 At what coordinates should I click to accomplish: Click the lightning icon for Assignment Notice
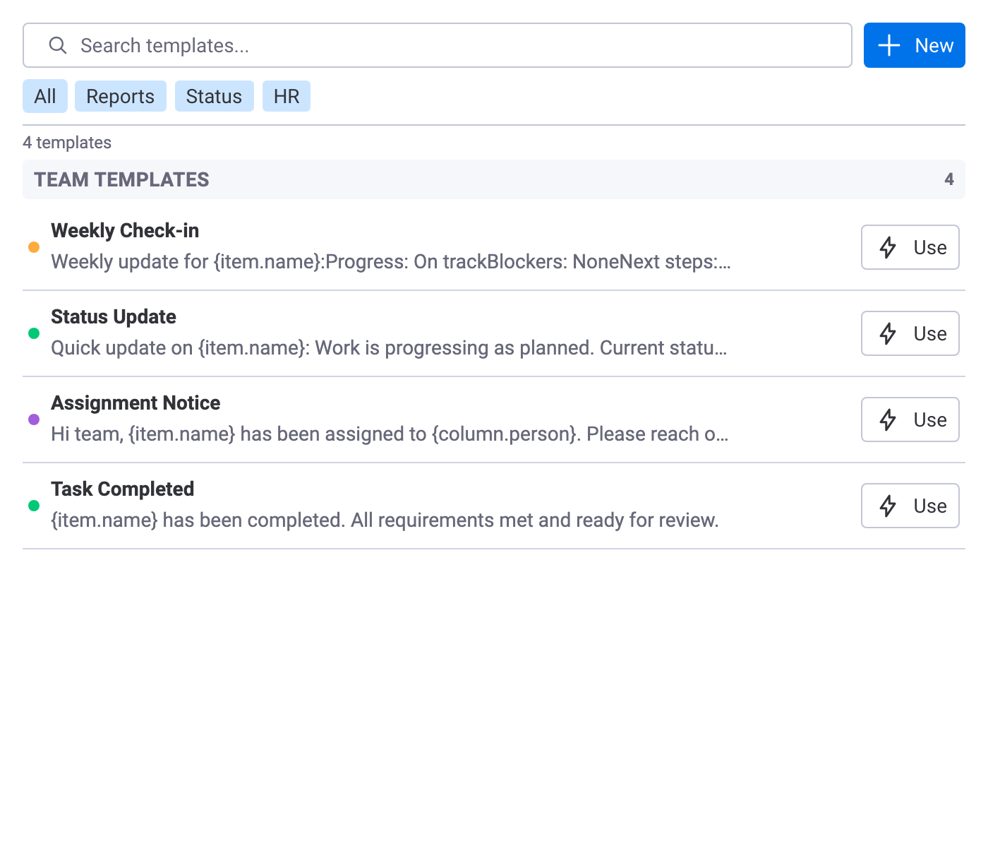tap(888, 419)
